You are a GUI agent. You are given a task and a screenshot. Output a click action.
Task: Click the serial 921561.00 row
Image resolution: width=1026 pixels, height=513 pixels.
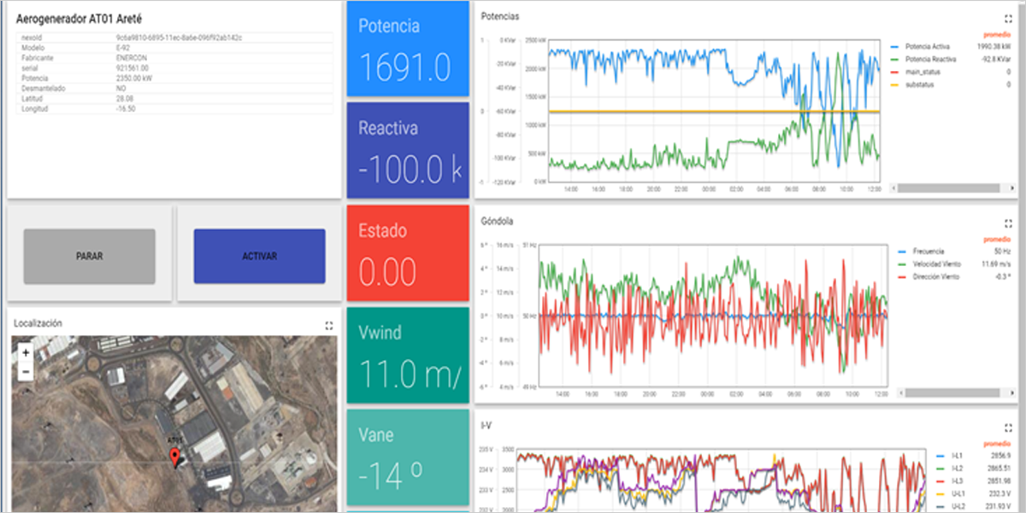tap(175, 68)
